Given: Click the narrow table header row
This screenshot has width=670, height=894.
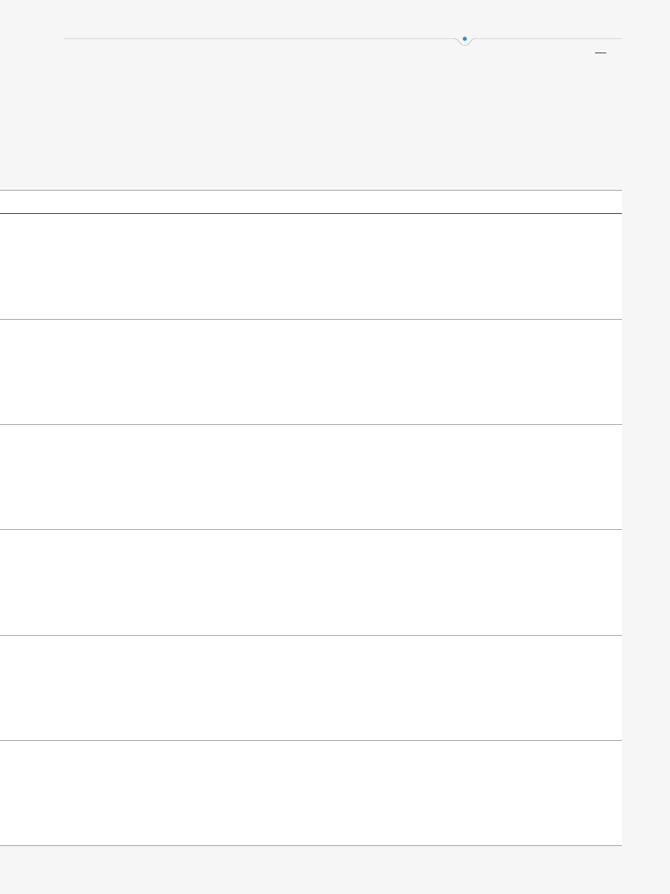Looking at the screenshot, I should point(311,202).
